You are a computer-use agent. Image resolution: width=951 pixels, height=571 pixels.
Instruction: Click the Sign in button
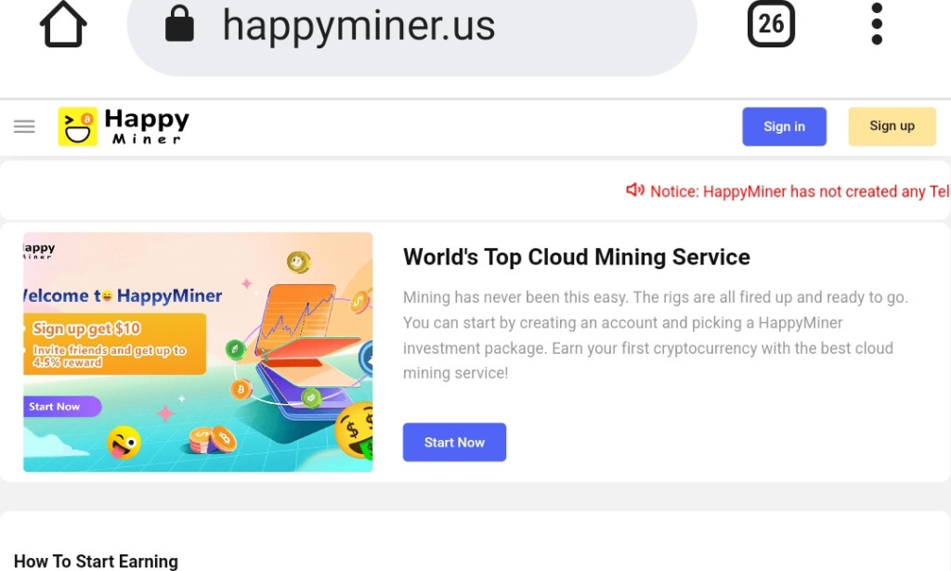point(784,126)
